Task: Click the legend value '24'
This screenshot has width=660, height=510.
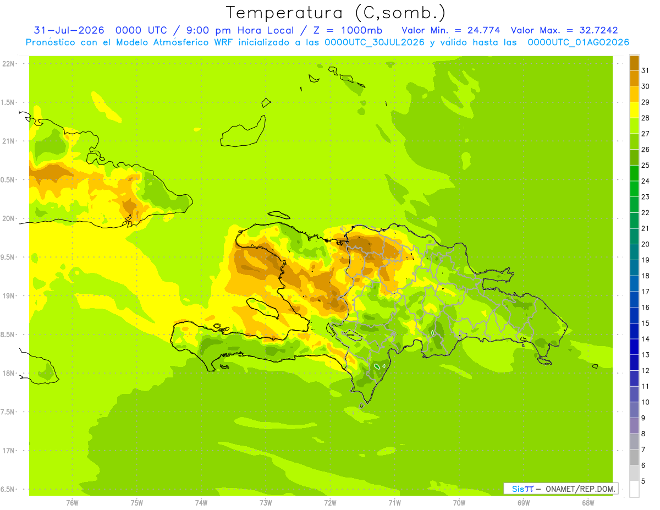Action: (646, 181)
